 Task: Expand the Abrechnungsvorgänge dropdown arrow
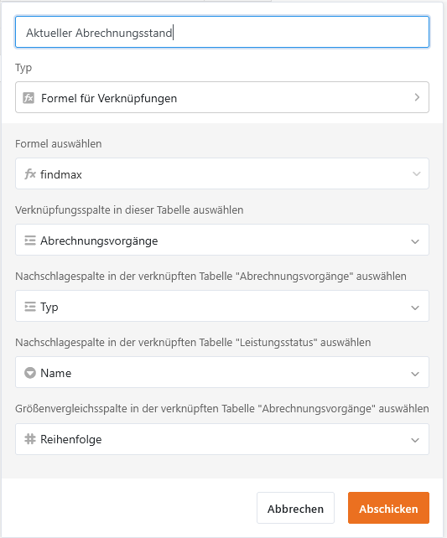415,241
